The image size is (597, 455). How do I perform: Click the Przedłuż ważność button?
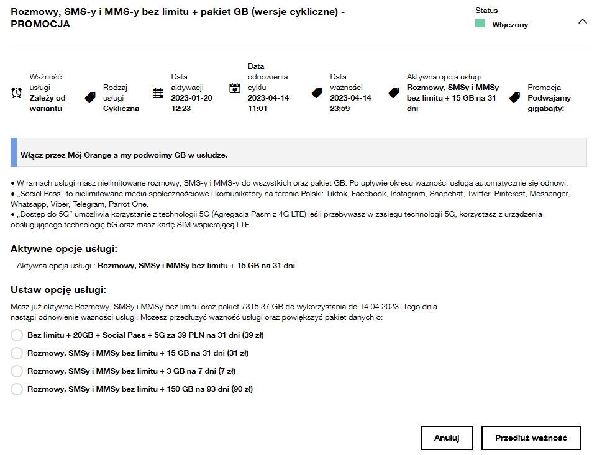531,438
